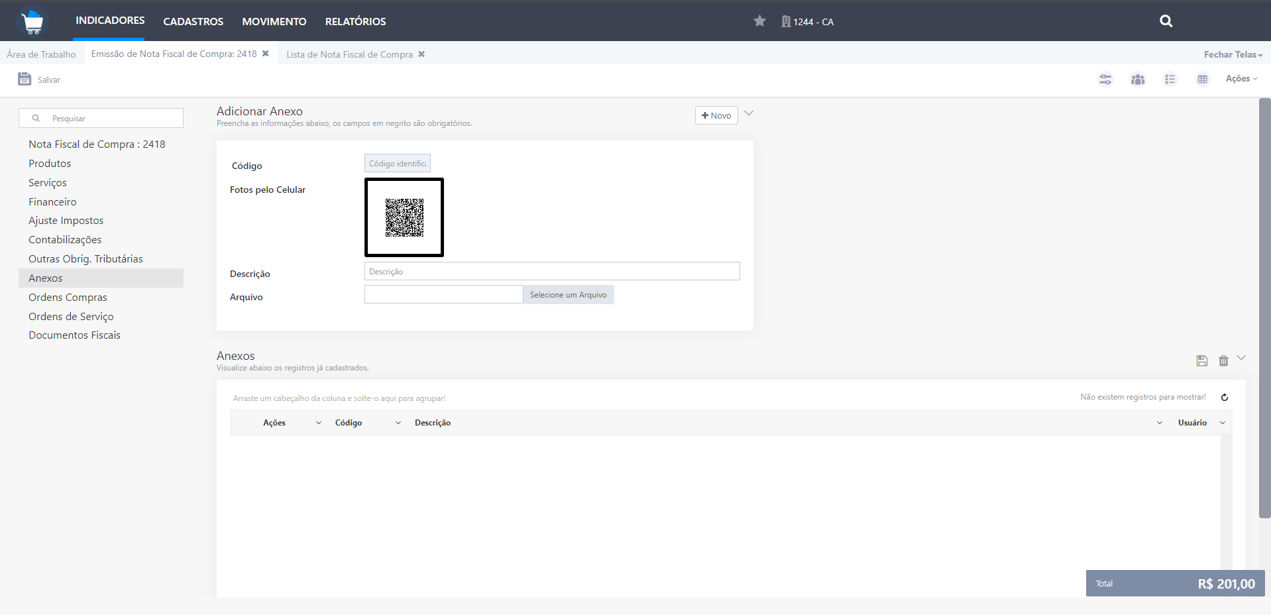Open Outras Obrig. Tributárias section
Screen dimensions: 1271x615
pos(85,258)
